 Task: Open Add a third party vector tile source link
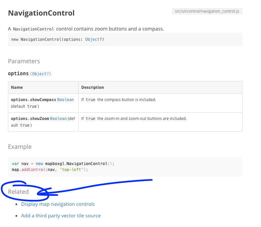pyautogui.click(x=61, y=216)
